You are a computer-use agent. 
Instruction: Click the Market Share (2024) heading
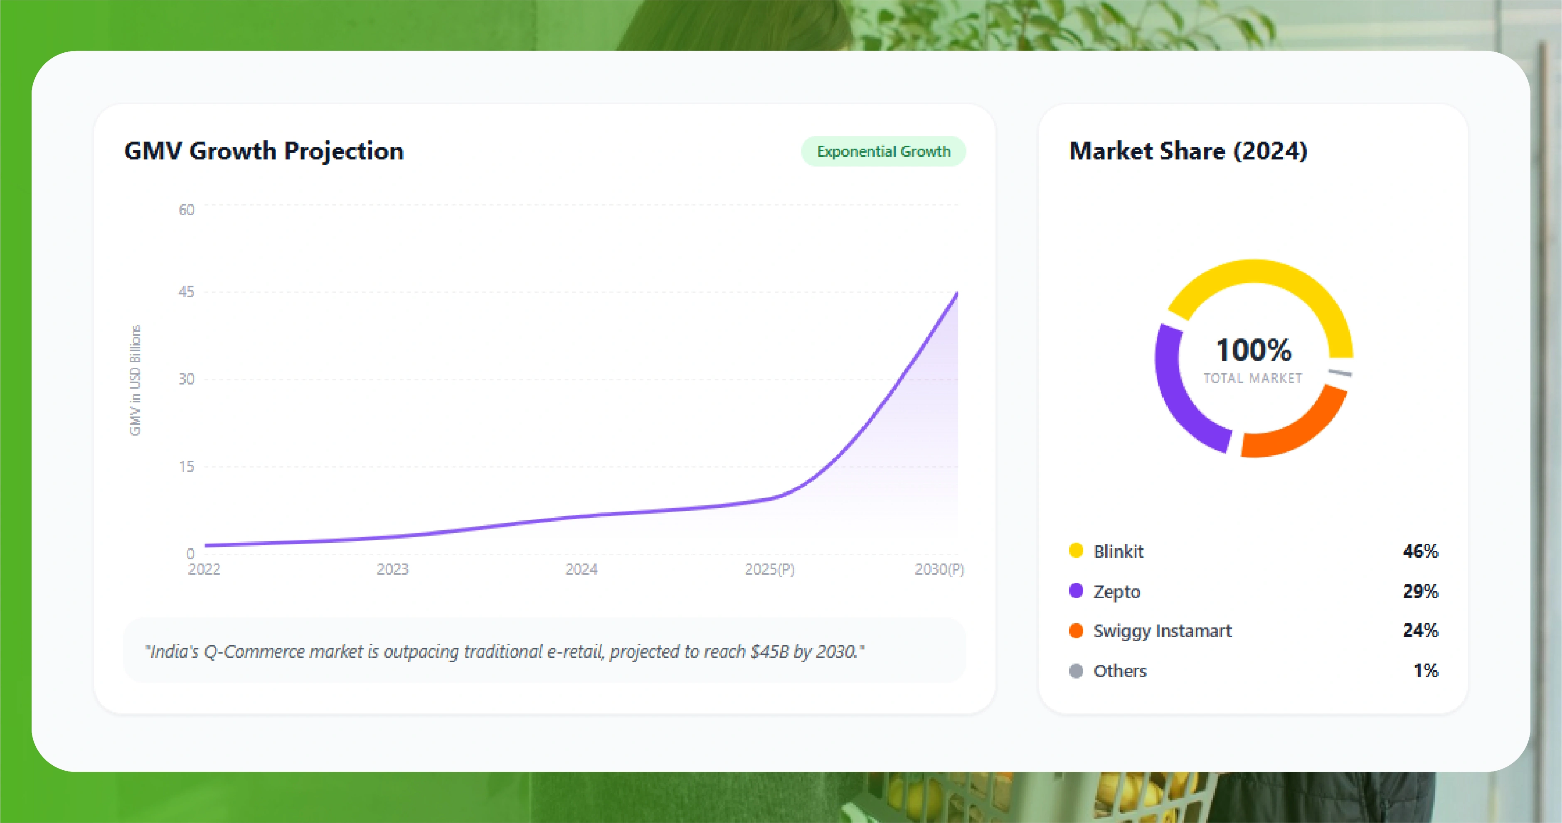pos(1188,151)
